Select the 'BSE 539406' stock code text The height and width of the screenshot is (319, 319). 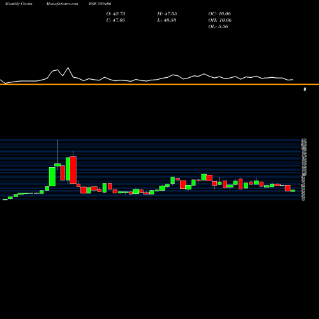coord(100,4)
